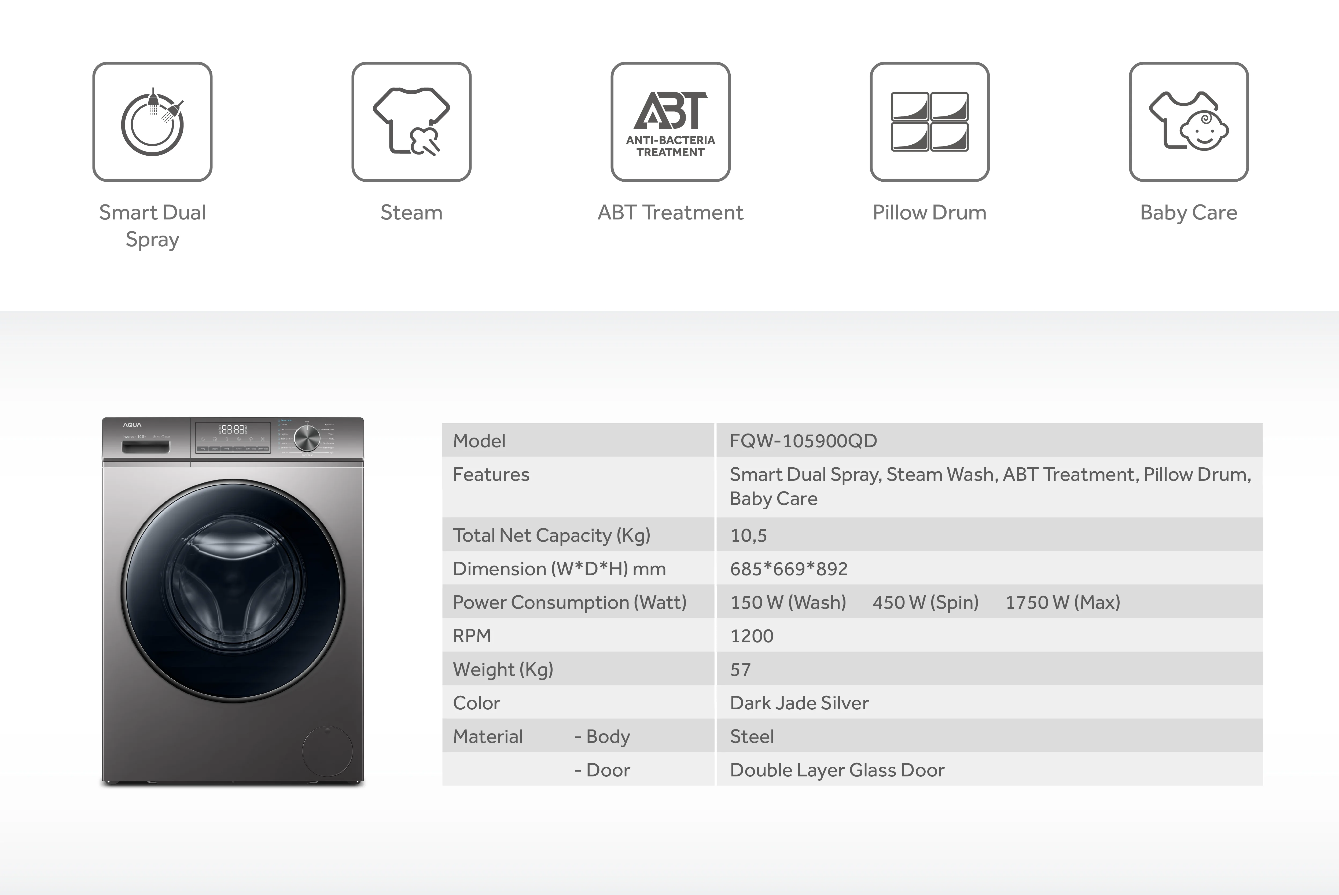Click the washer's round program dial
Screen dimensions: 1339x895
click(x=307, y=438)
